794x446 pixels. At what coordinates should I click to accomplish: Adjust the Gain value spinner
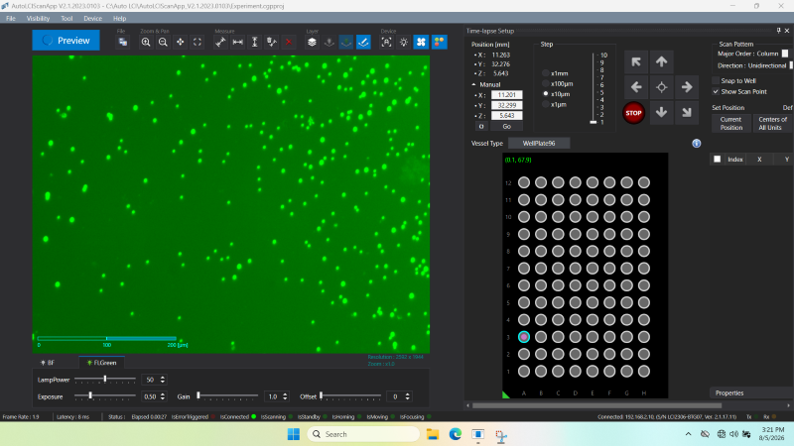(285, 396)
